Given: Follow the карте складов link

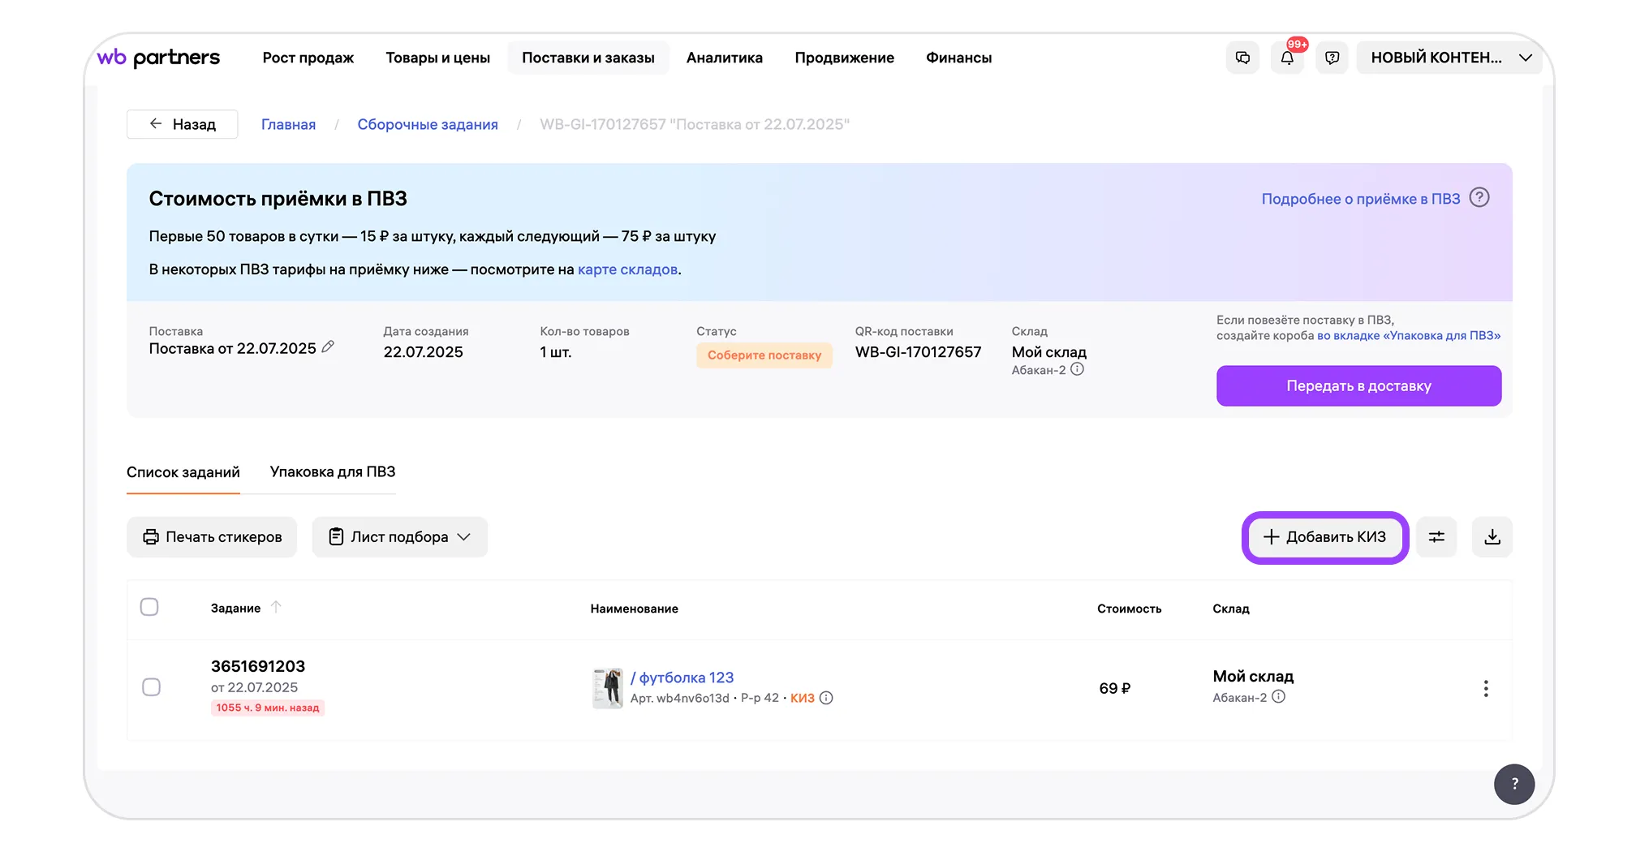Looking at the screenshot, I should (x=627, y=269).
